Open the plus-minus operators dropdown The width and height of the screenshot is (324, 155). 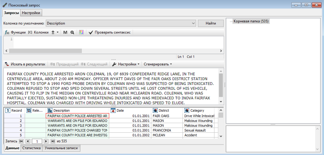55,32
